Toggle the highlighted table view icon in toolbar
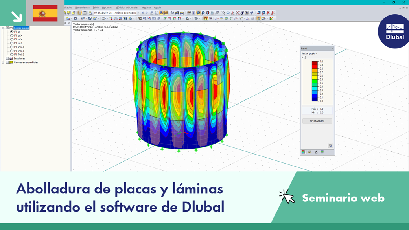Screen dimensions: 409x230 80,13
